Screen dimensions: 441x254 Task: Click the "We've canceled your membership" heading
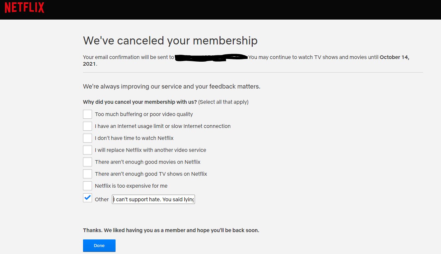170,40
